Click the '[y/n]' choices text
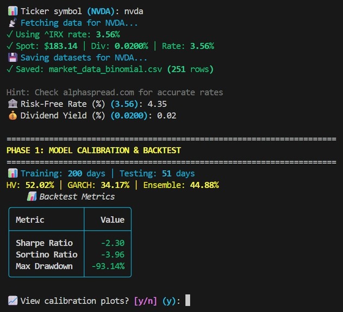The width and height of the screenshot is (343, 312). (146, 301)
